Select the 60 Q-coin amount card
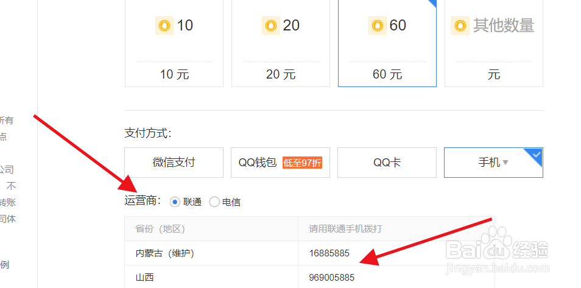The height and width of the screenshot is (288, 581). pyautogui.click(x=387, y=43)
